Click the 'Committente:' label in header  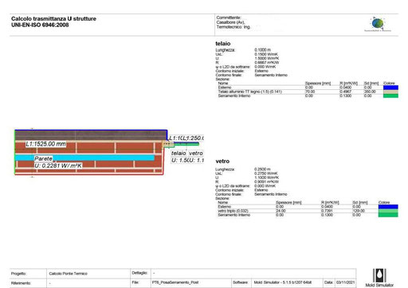pyautogui.click(x=229, y=18)
